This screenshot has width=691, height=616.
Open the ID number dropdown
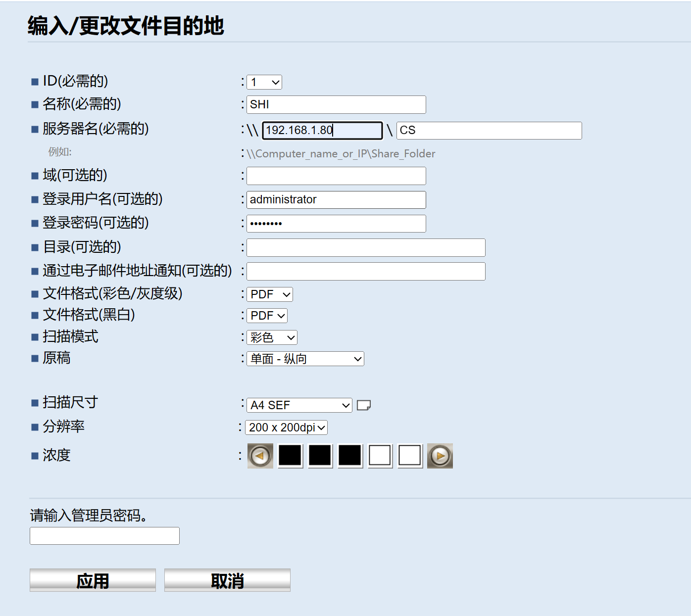264,82
